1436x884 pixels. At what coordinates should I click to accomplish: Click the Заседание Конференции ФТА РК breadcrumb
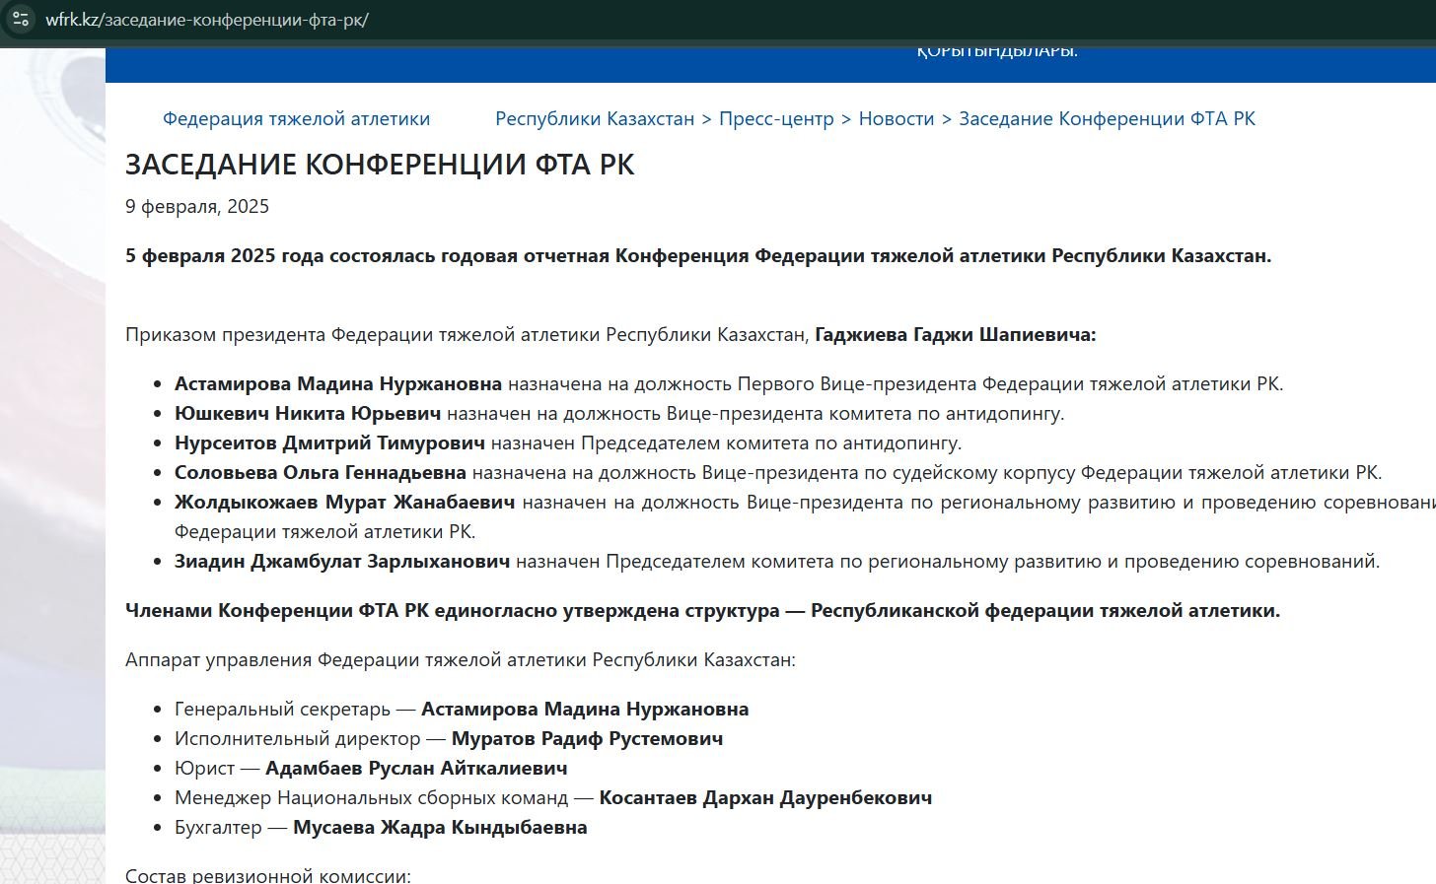pyautogui.click(x=1107, y=119)
